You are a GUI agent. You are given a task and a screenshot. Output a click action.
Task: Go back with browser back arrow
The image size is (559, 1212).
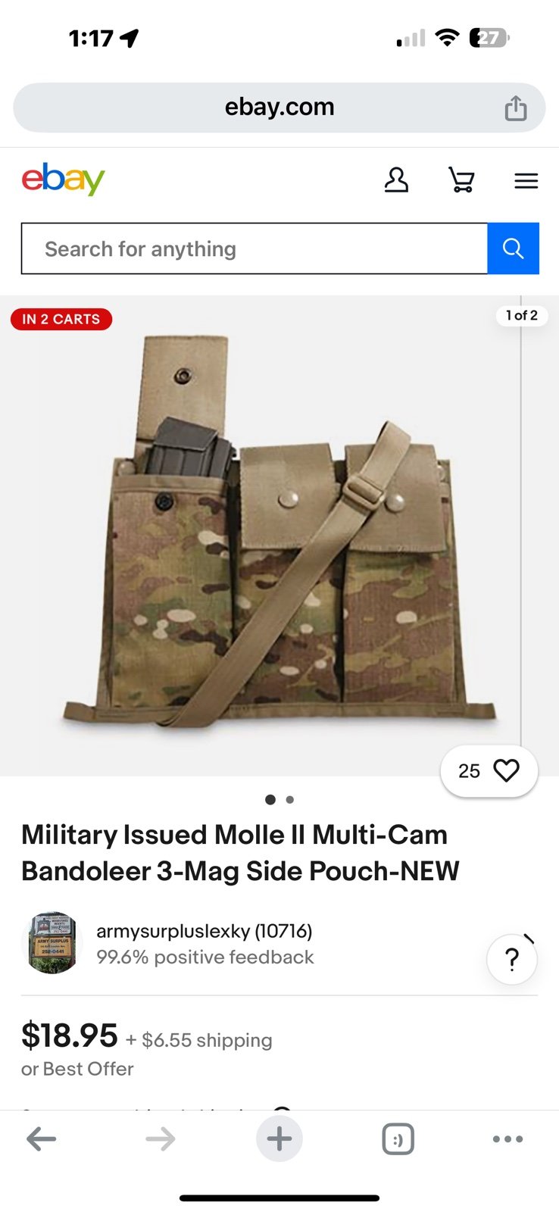(x=42, y=1139)
